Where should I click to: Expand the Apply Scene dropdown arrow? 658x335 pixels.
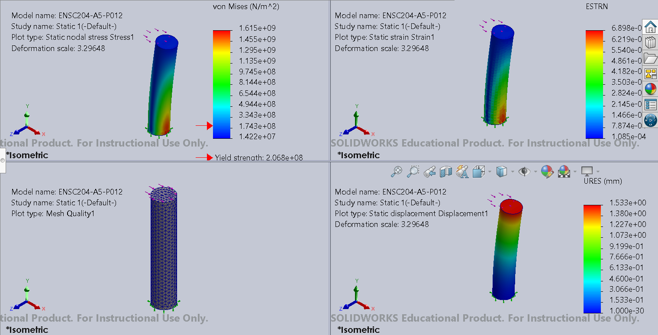575,172
